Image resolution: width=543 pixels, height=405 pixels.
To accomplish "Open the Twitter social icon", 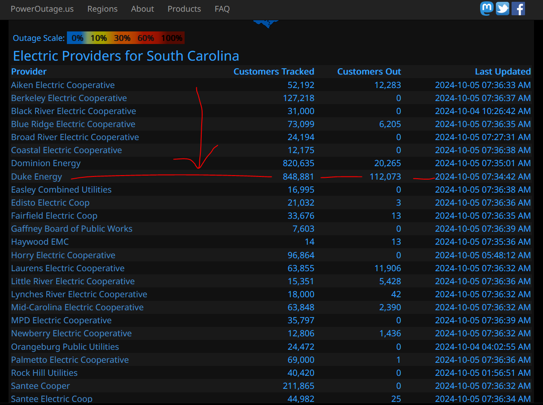I will (x=503, y=9).
